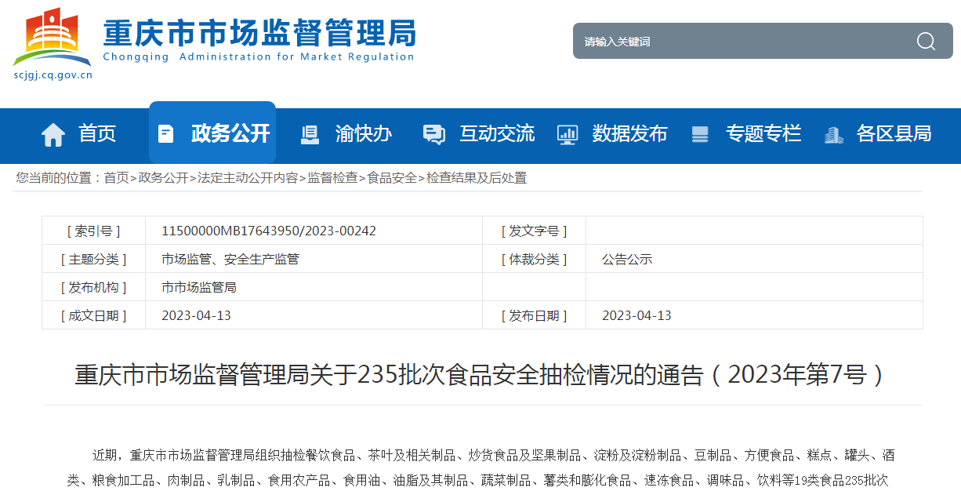Click the scjgj.cq.gov.cn site address text

tap(53, 75)
